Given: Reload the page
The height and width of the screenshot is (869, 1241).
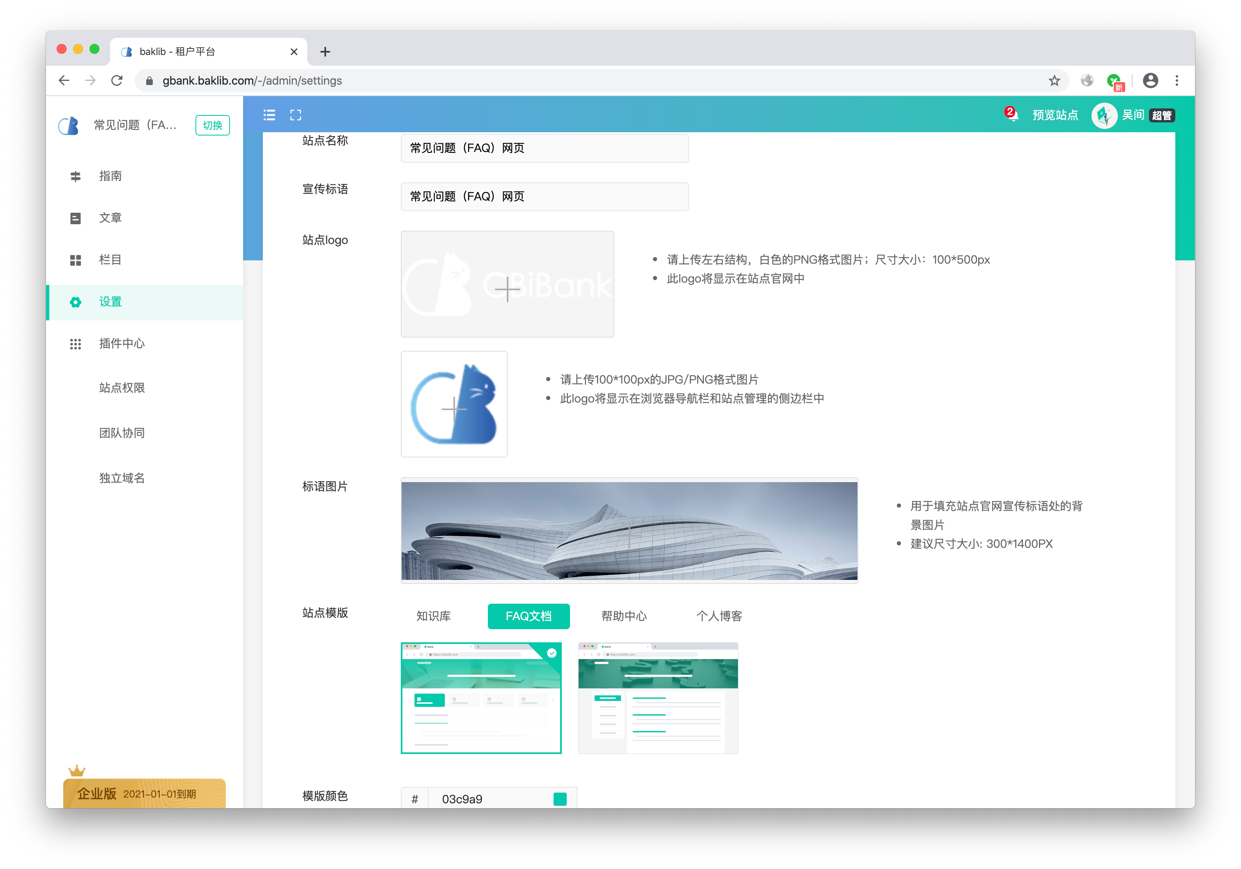Looking at the screenshot, I should [117, 80].
